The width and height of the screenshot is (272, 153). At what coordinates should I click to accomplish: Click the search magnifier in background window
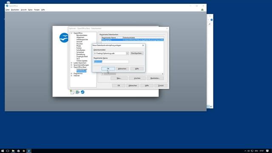(x=210, y=24)
